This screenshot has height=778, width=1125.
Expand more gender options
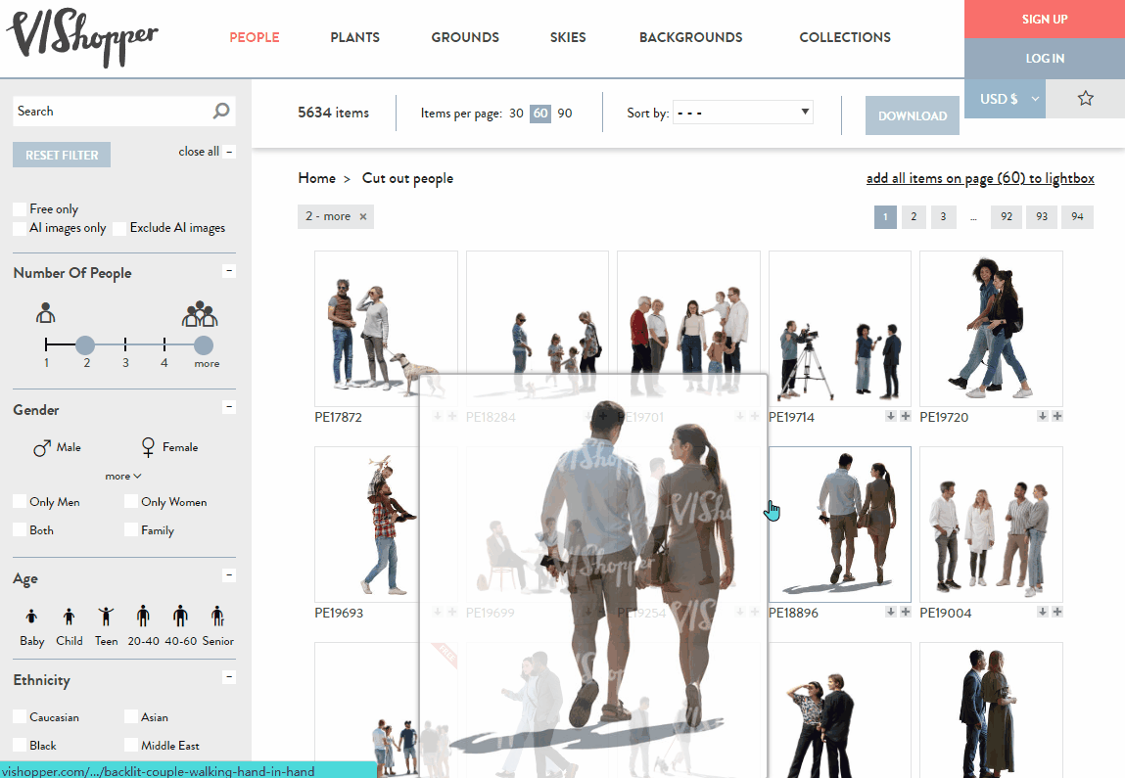123,477
